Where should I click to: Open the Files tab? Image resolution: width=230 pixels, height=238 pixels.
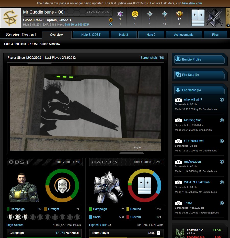(x=215, y=35)
